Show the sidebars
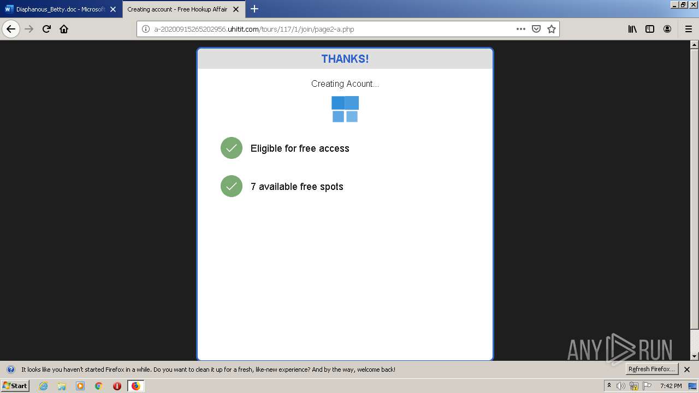699x393 pixels. click(650, 29)
